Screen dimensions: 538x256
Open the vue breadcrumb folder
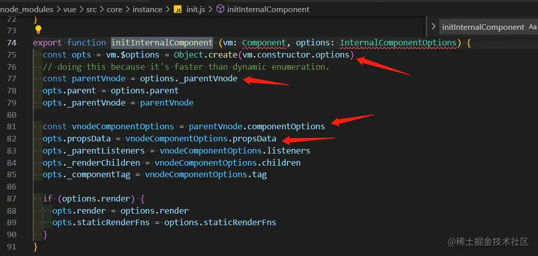[70, 10]
